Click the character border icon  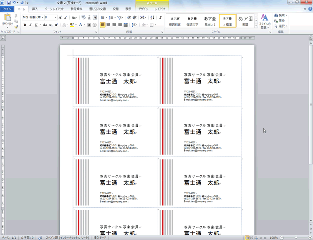[x=95, y=18]
